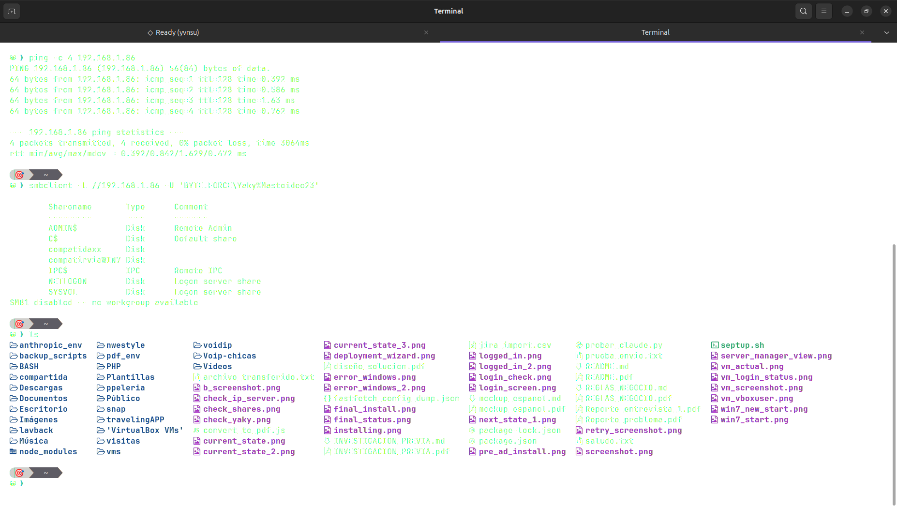Click the Plantillas folder name

click(131, 377)
